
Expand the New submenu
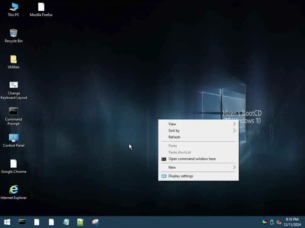pyautogui.click(x=198, y=167)
